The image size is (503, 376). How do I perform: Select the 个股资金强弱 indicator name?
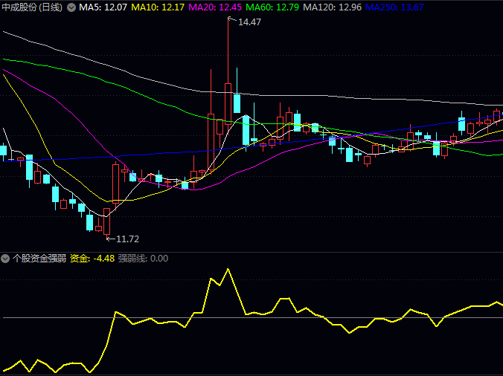(39, 259)
